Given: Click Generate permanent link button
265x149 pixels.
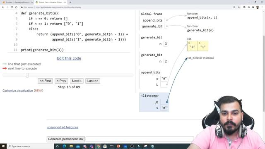Looking at the screenshot, I should 66,139.
